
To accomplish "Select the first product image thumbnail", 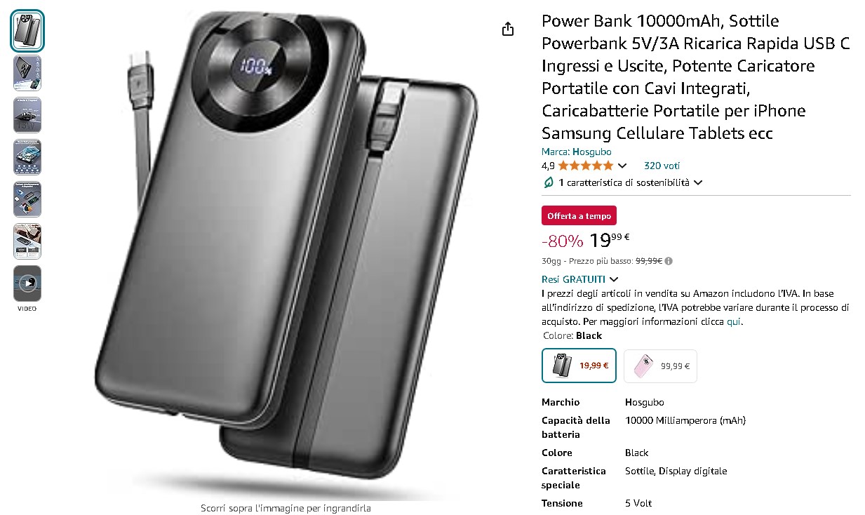I will (27, 31).
